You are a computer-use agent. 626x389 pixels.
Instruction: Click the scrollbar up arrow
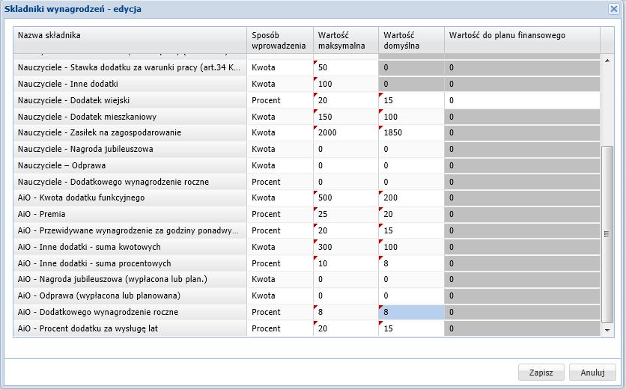click(607, 61)
